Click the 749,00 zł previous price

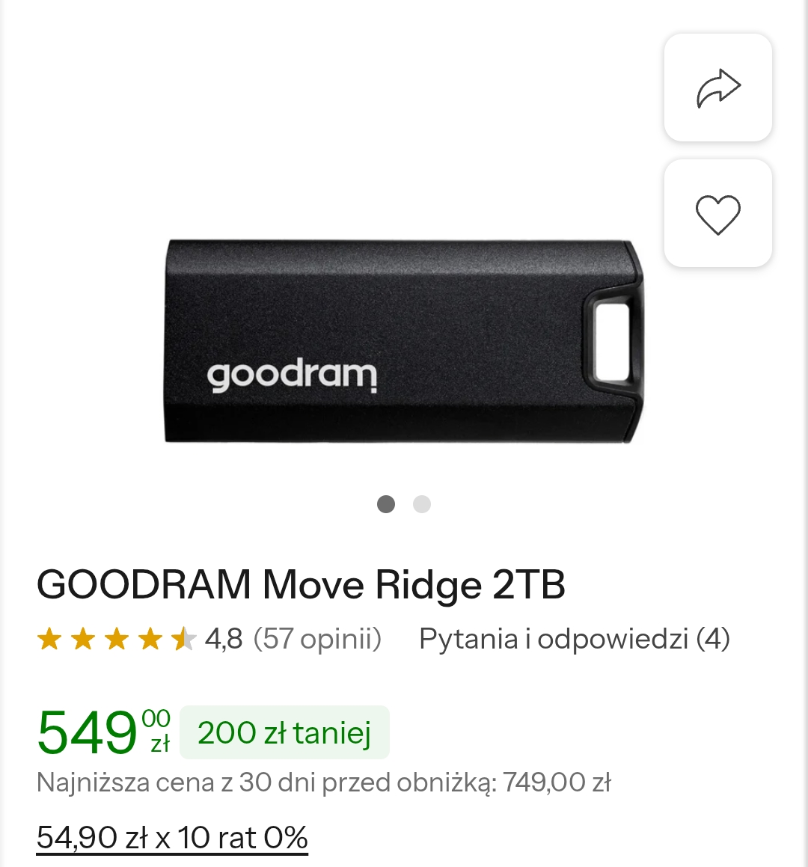tap(557, 783)
